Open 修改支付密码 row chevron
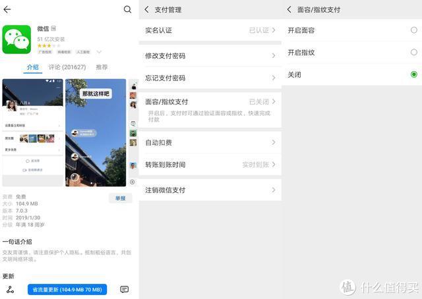 click(x=274, y=56)
